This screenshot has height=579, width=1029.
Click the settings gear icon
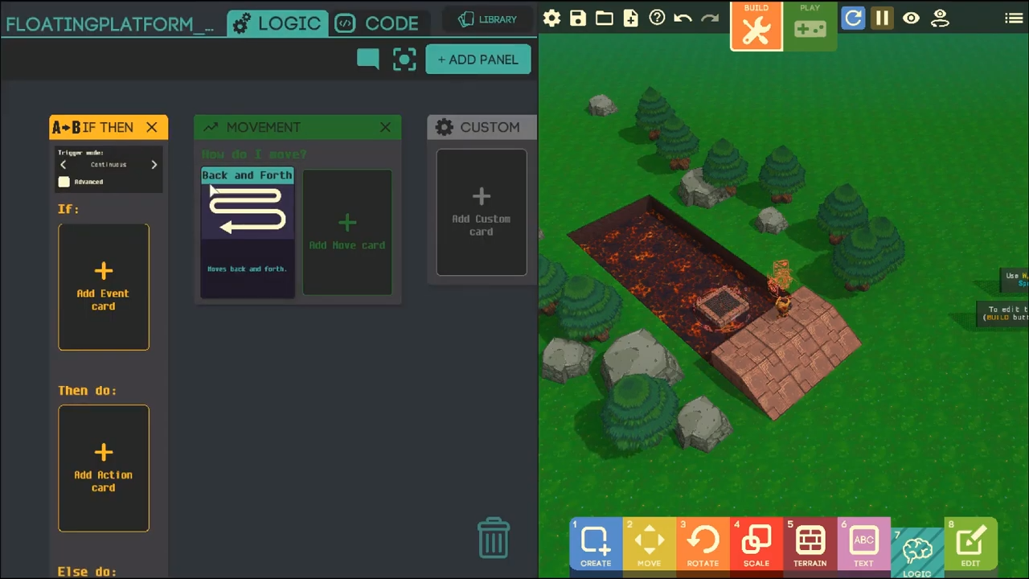[x=551, y=18]
